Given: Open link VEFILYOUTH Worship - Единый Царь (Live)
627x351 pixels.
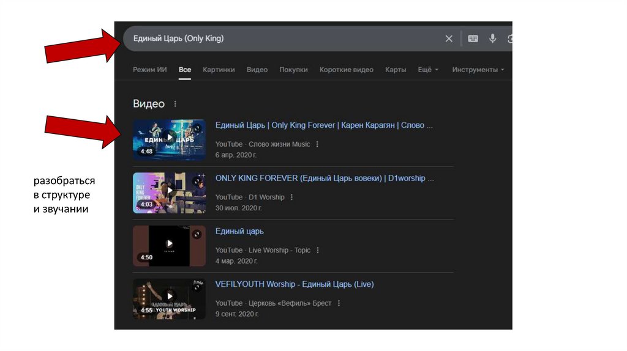Looking at the screenshot, I should pos(295,284).
